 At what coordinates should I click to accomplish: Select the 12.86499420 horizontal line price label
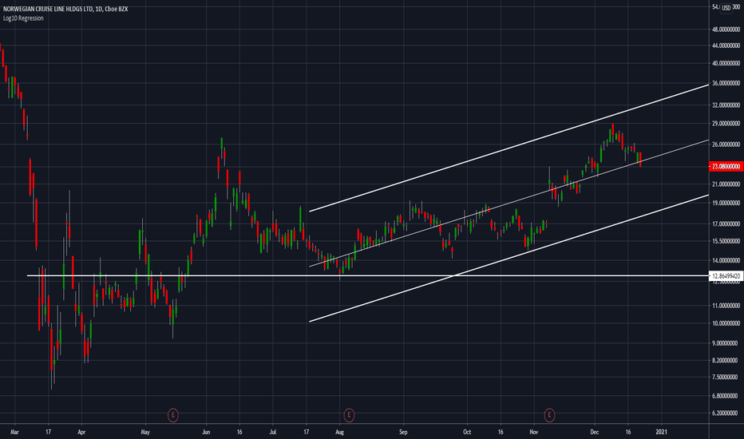tap(726, 275)
